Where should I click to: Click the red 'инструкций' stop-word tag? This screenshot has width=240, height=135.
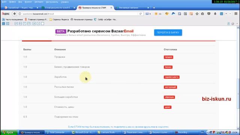pos(170,87)
